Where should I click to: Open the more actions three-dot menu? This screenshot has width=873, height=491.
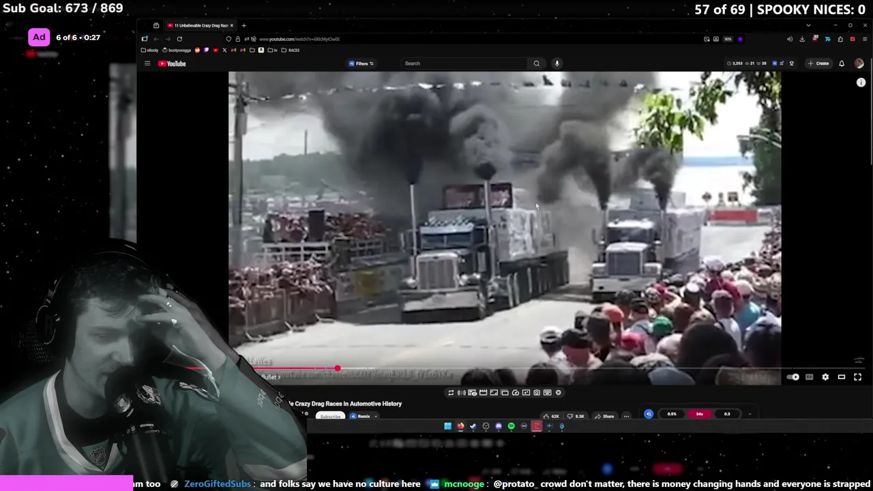[626, 416]
